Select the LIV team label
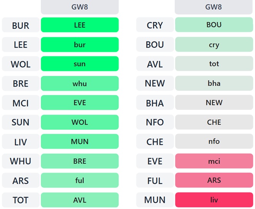 tap(20, 142)
